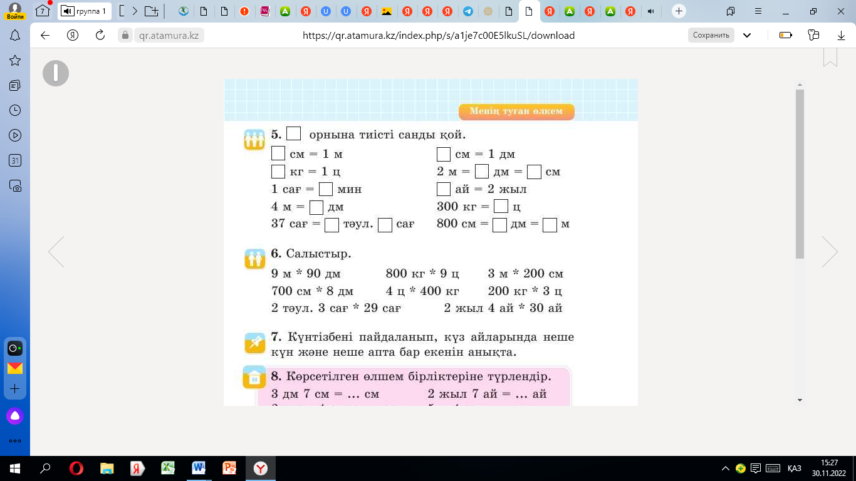This screenshot has height=481, width=856.
Task: Click the Войти profile avatar
Action: point(15,11)
